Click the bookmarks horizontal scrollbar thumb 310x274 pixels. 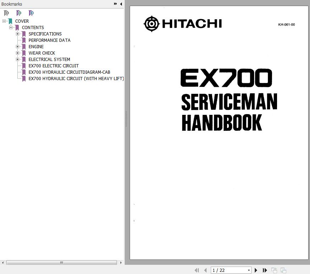coord(62,263)
